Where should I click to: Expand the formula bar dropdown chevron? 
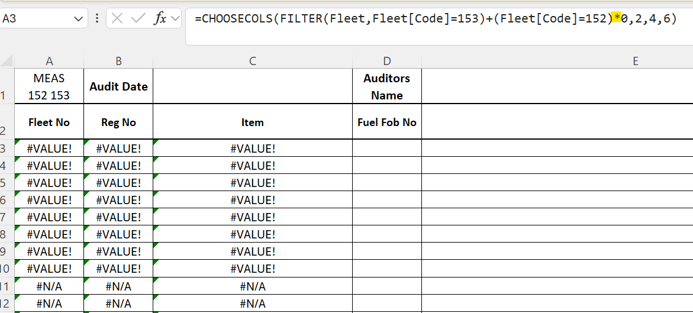(175, 18)
